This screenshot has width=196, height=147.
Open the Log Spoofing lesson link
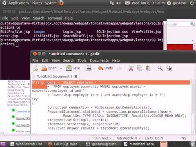click(x=23, y=125)
